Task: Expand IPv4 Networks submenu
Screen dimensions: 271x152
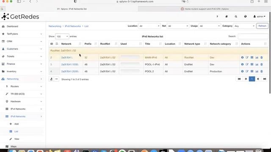Action: 22,109
